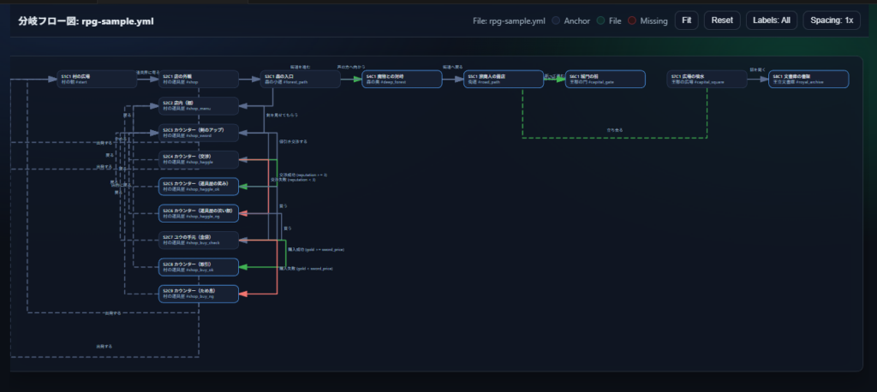The height and width of the screenshot is (392, 877).
Task: Click the Anchor legend circle
Action: (556, 21)
